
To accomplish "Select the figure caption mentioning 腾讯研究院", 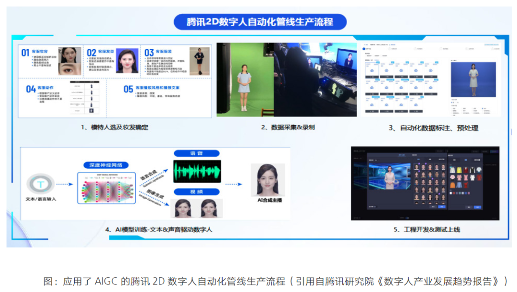I will 276,281.
